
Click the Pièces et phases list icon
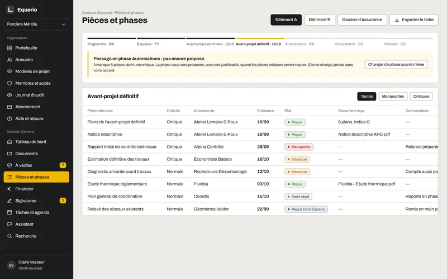point(9,177)
